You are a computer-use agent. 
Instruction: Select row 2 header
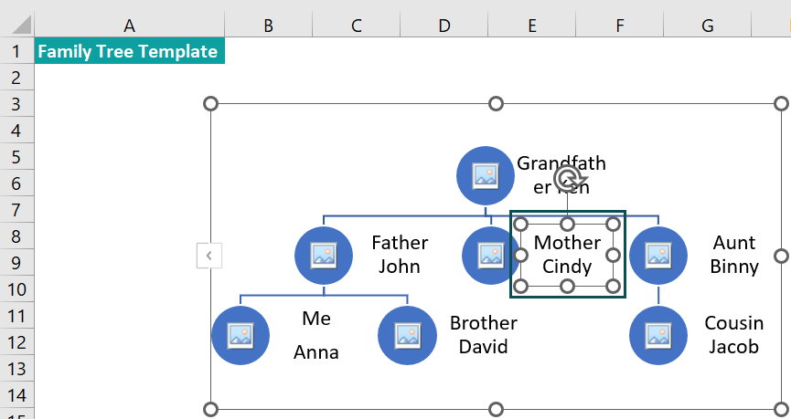point(16,78)
